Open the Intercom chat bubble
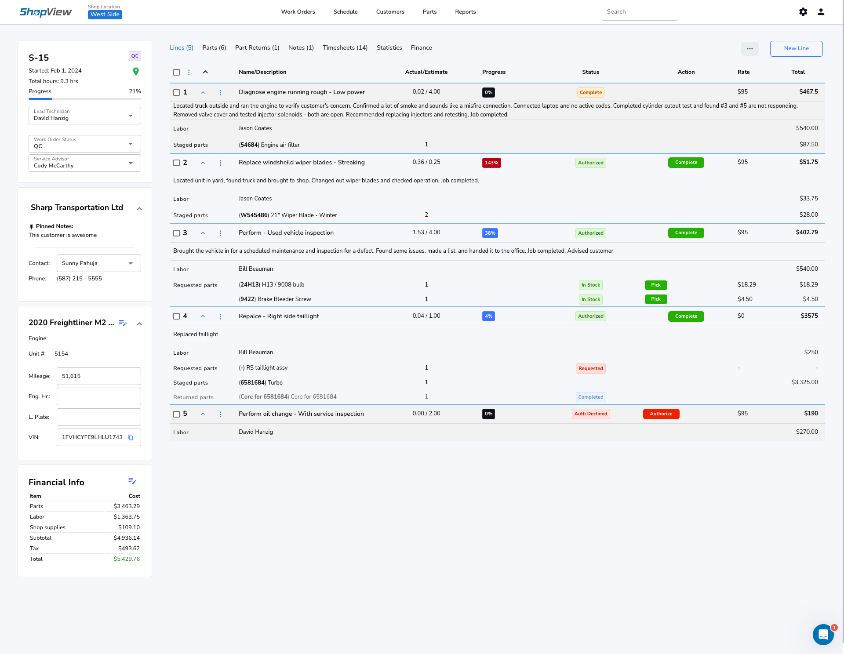Image resolution: width=844 pixels, height=654 pixels. point(823,634)
